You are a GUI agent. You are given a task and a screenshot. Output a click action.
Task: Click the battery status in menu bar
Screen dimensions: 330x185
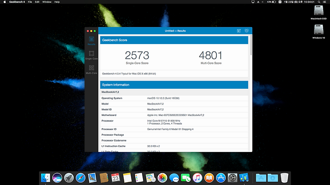(x=271, y=2)
